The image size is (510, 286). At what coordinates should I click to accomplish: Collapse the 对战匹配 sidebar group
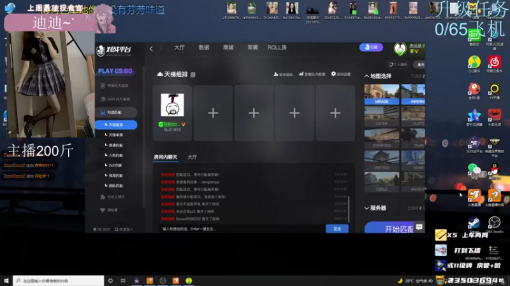tap(116, 112)
